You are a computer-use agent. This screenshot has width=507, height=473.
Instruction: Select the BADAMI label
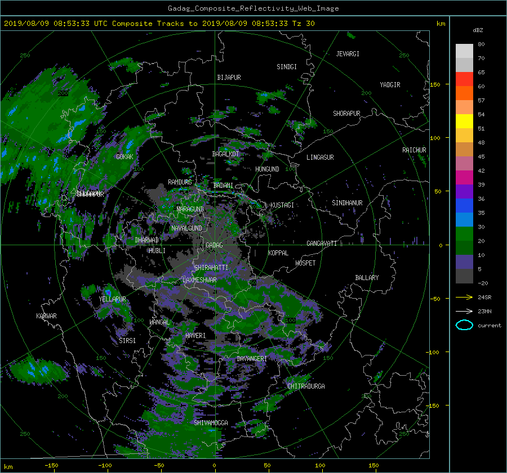223,186
